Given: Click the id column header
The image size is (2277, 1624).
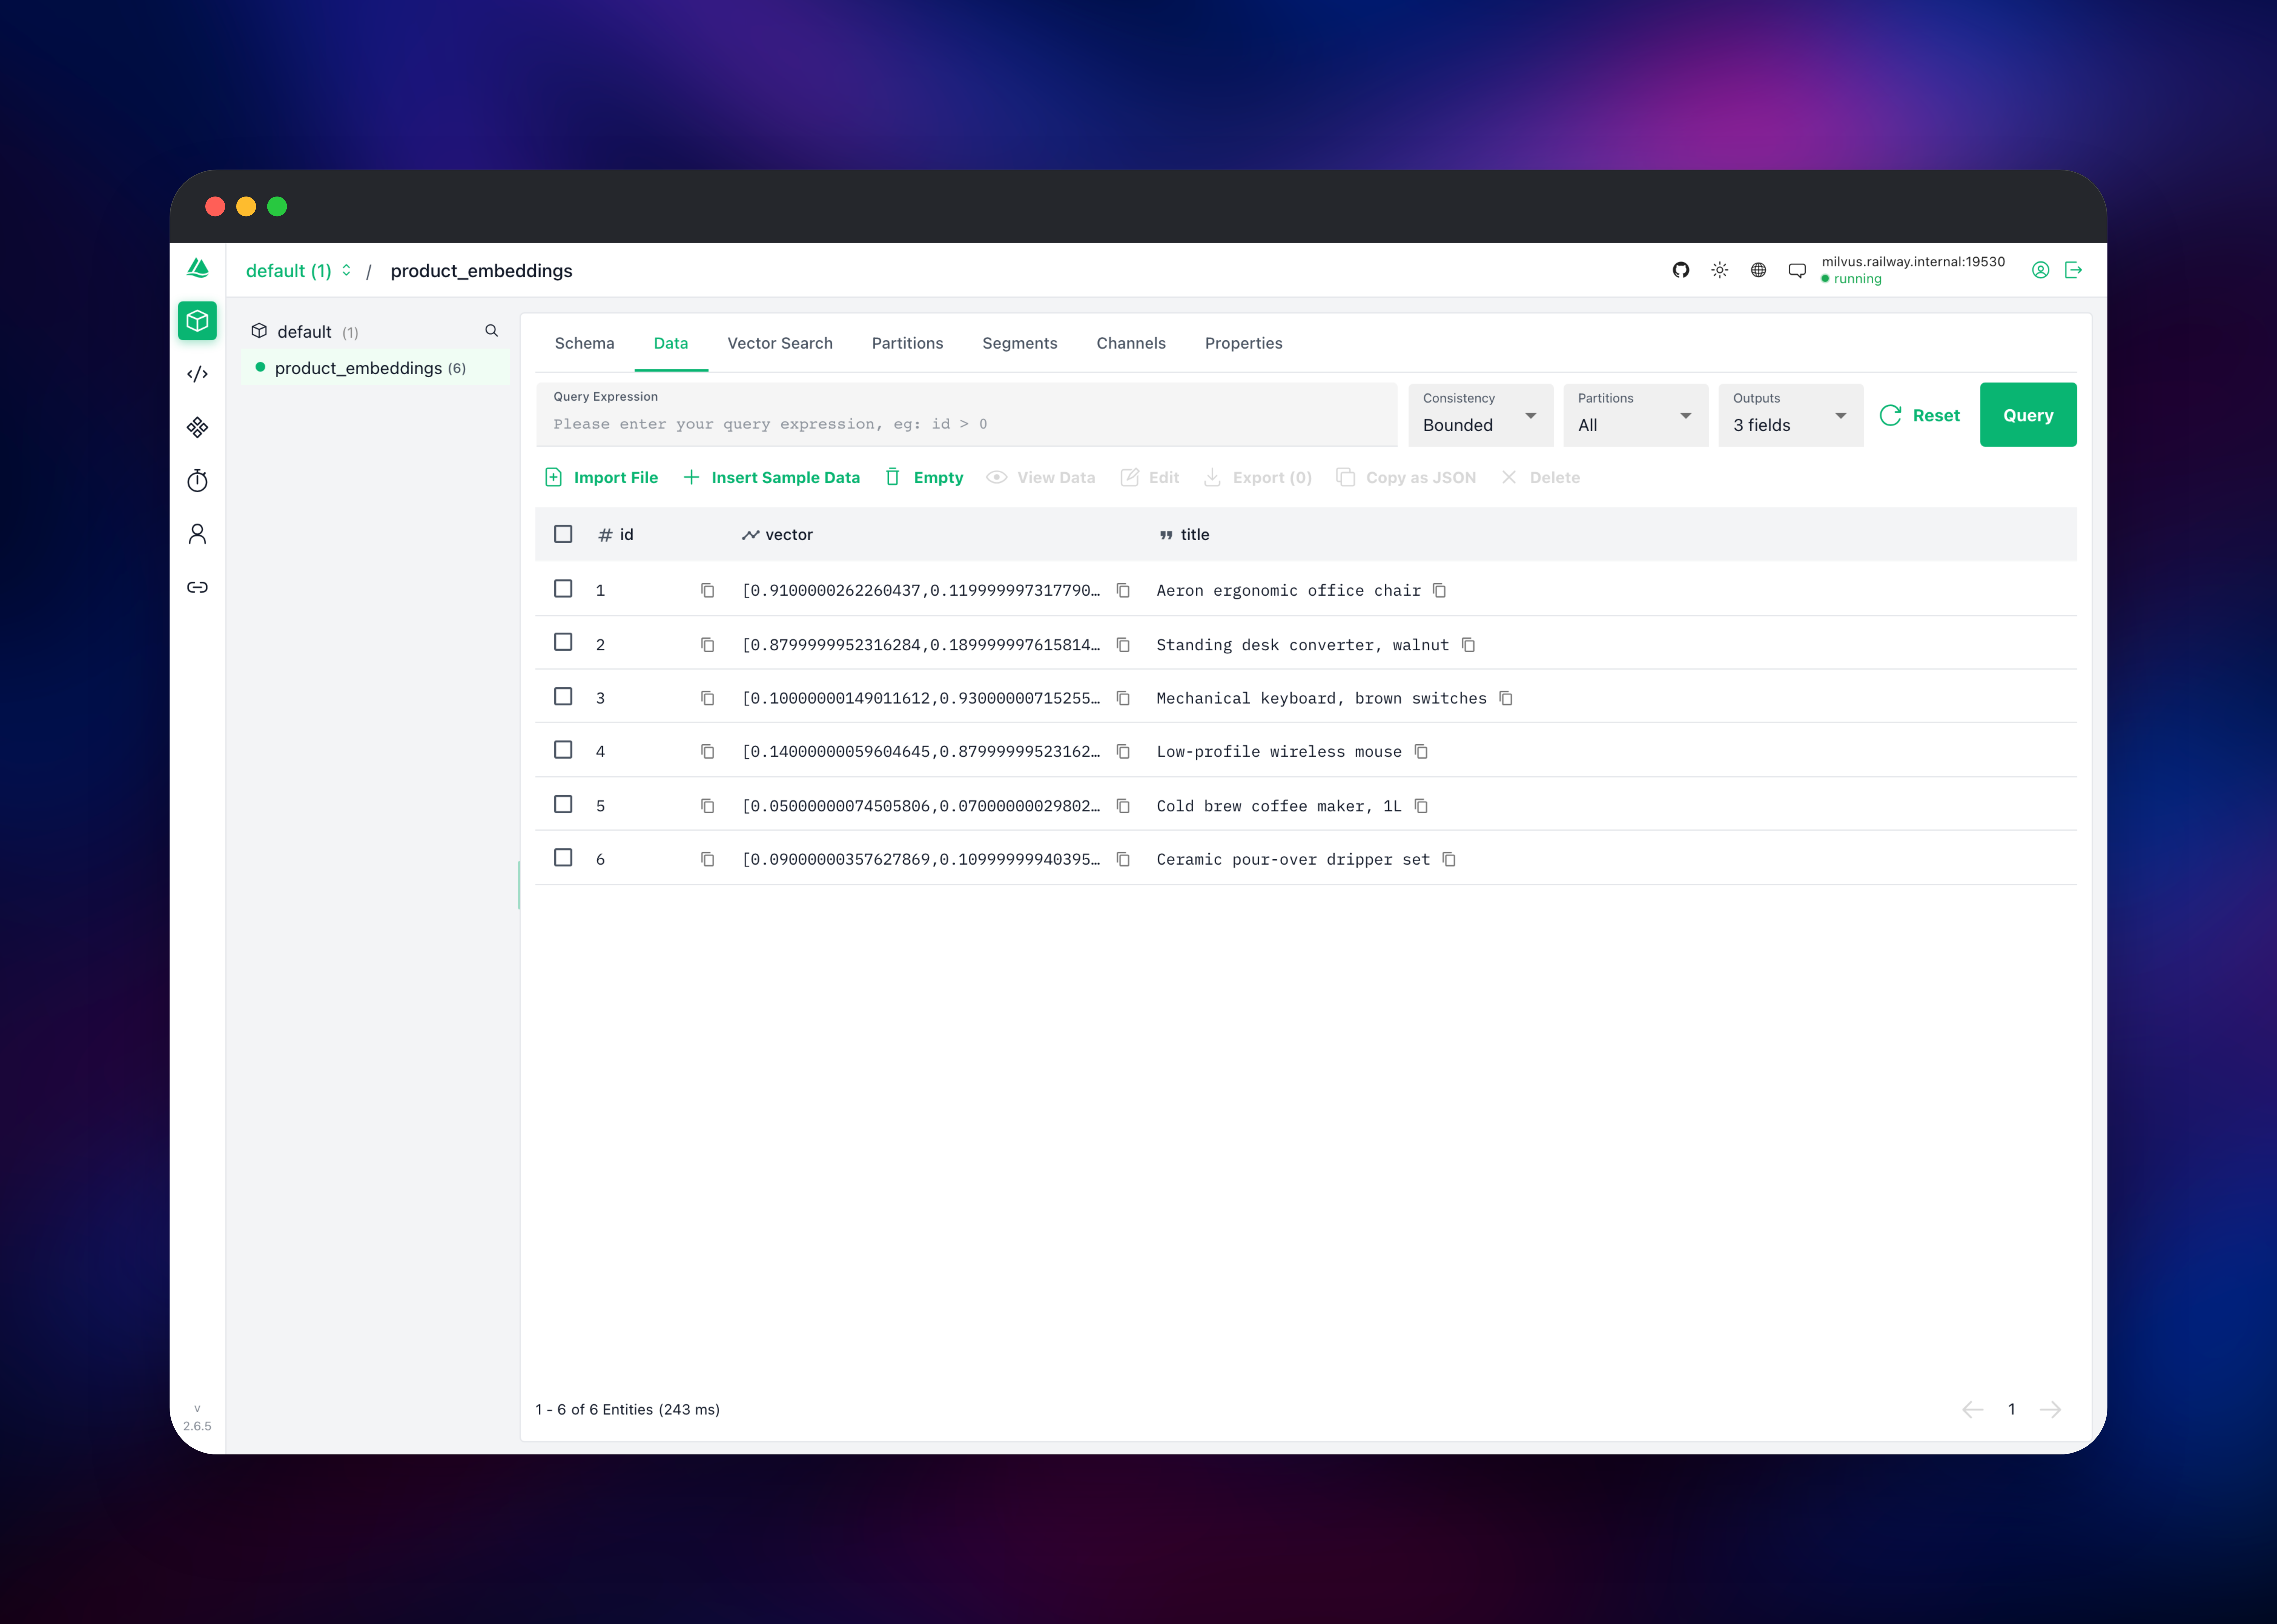Looking at the screenshot, I should click(x=616, y=535).
